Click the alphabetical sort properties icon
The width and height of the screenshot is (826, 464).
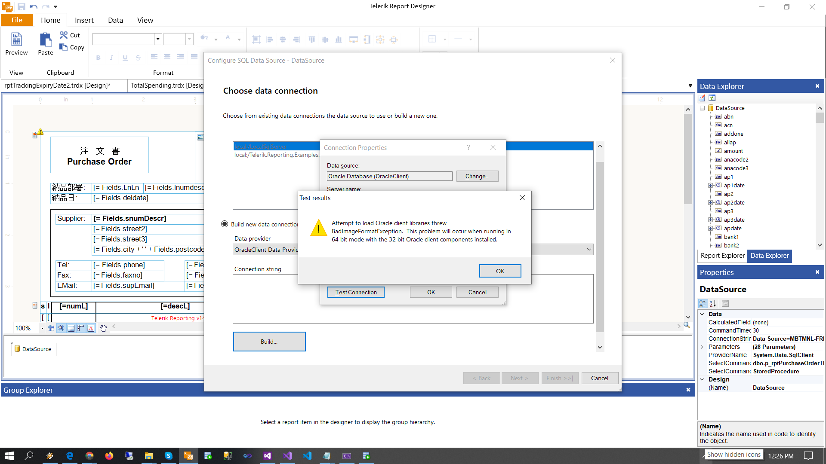point(713,304)
